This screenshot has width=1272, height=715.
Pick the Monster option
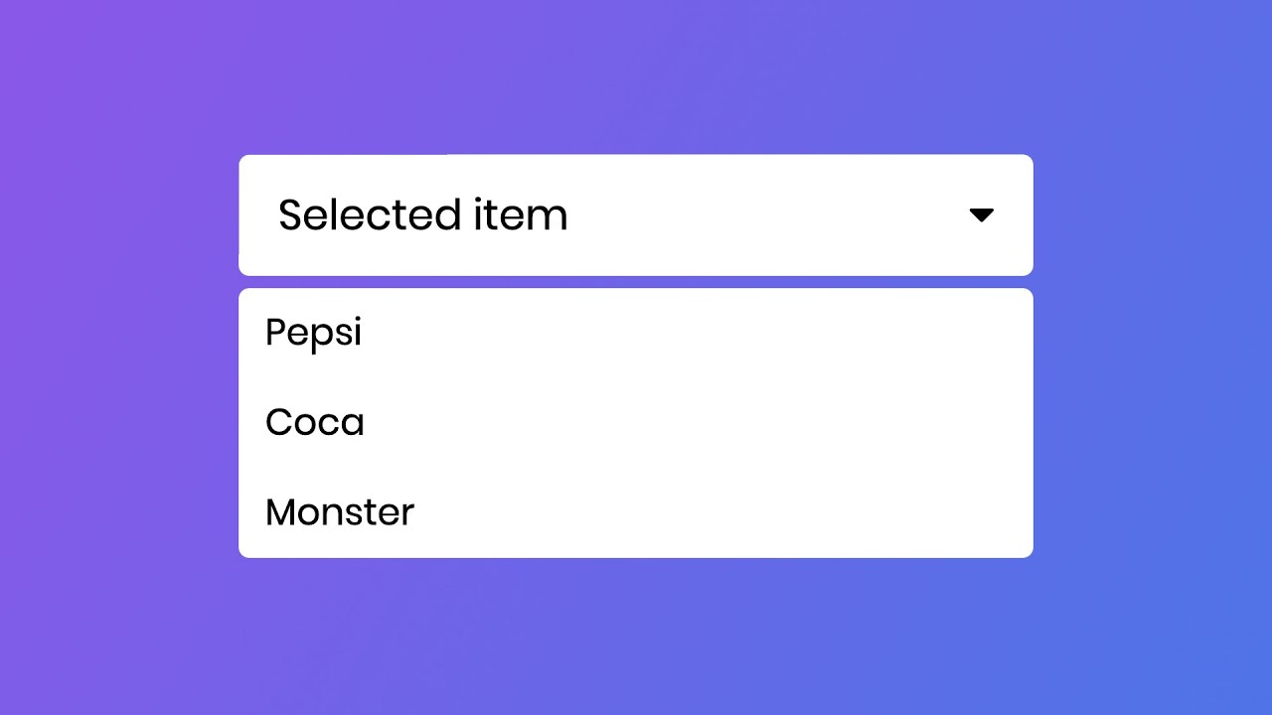(x=340, y=512)
